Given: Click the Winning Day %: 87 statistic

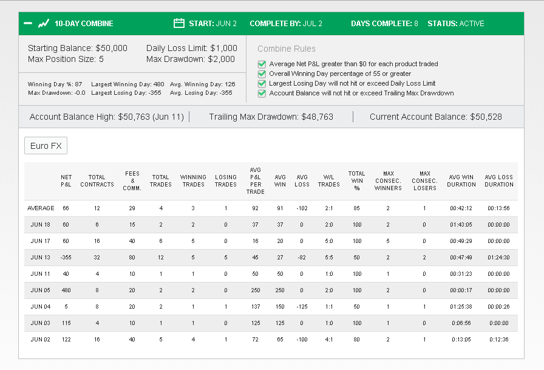Looking at the screenshot, I should click(55, 84).
